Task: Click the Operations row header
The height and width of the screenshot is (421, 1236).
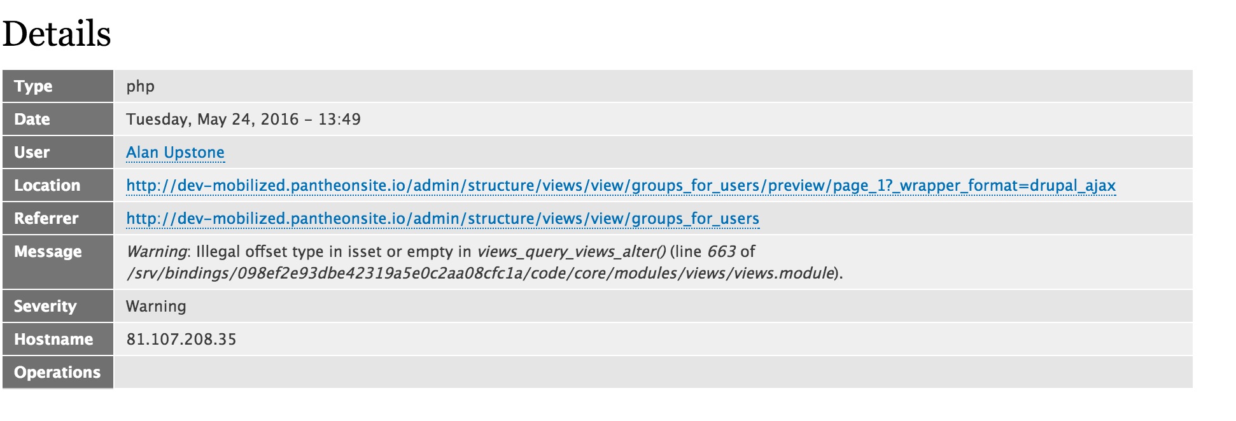Action: (57, 372)
